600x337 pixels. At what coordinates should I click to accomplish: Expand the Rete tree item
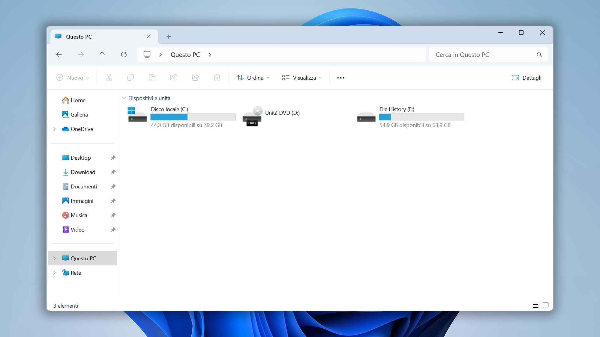54,272
